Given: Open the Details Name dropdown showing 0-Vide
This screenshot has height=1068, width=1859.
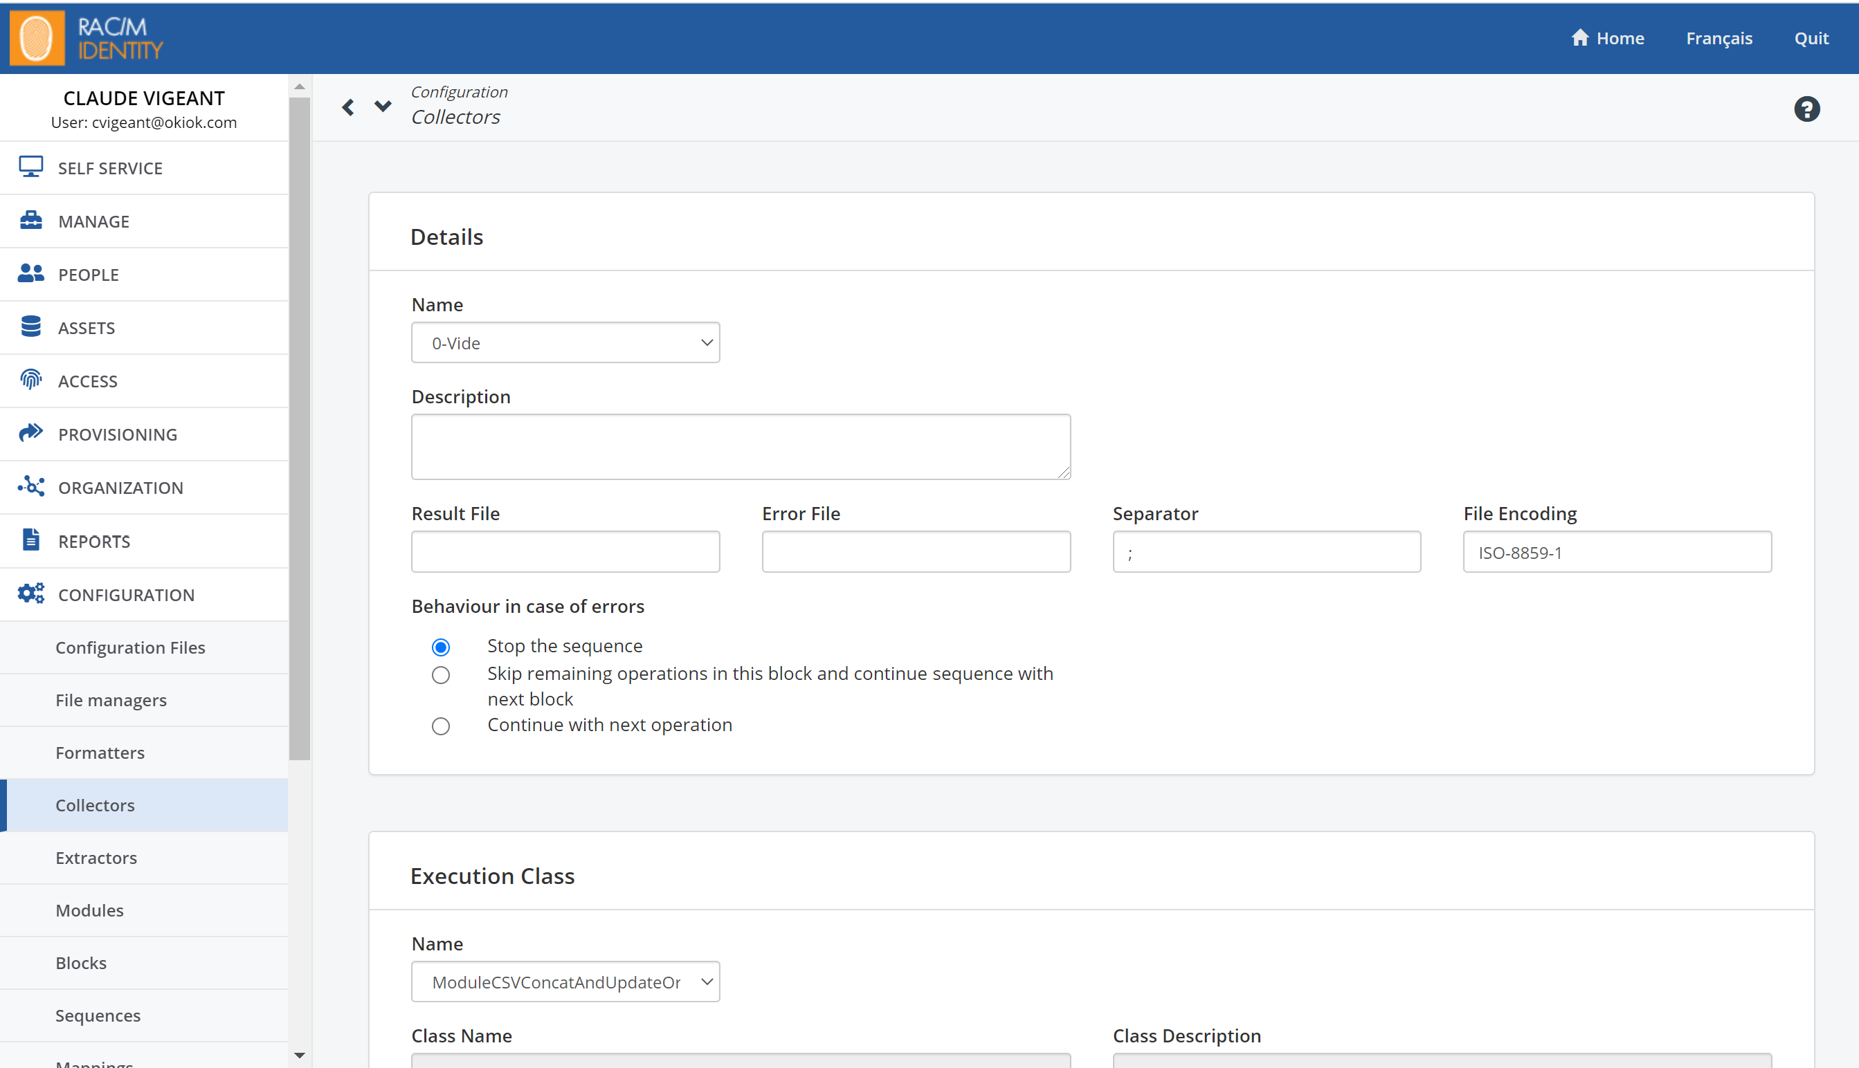Looking at the screenshot, I should pos(565,342).
